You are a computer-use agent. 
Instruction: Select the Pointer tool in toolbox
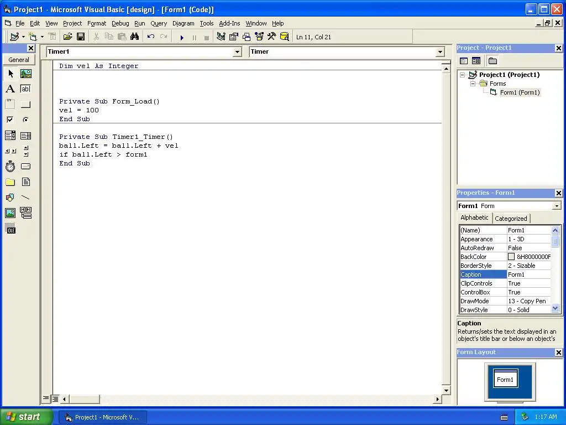click(x=11, y=74)
